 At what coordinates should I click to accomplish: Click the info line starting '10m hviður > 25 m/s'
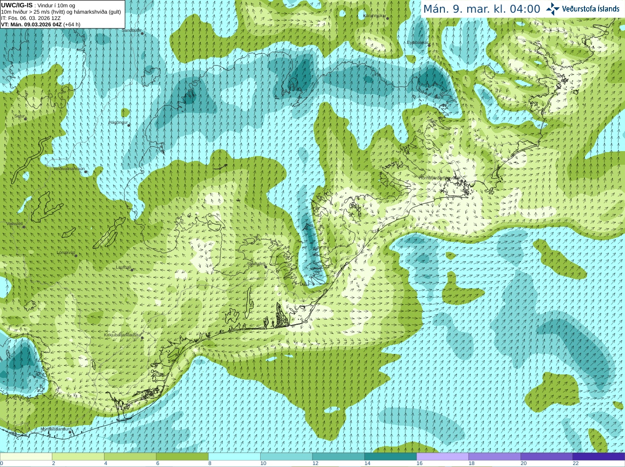click(61, 12)
